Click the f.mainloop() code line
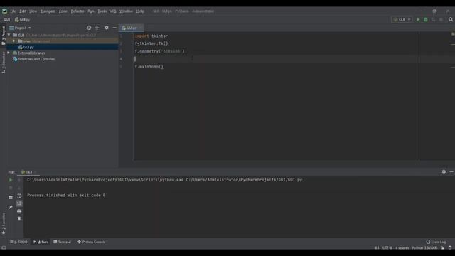 tap(149, 66)
